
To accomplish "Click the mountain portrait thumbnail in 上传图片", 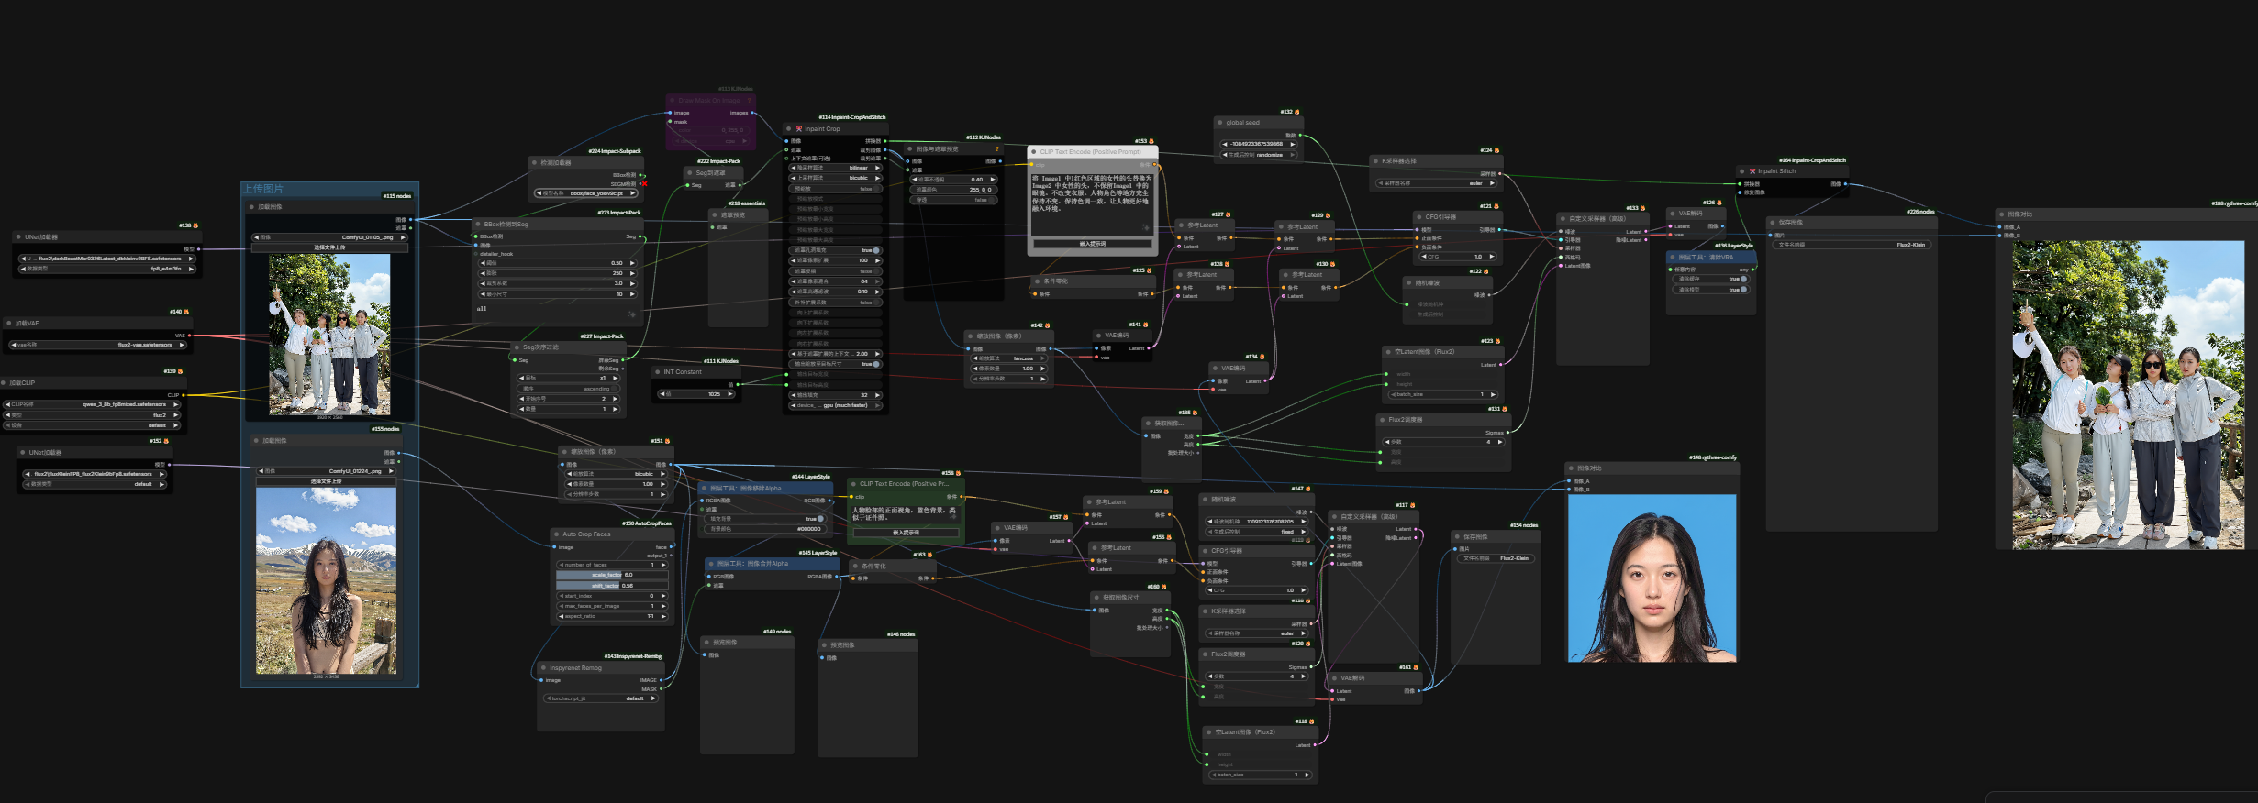I will coord(327,580).
